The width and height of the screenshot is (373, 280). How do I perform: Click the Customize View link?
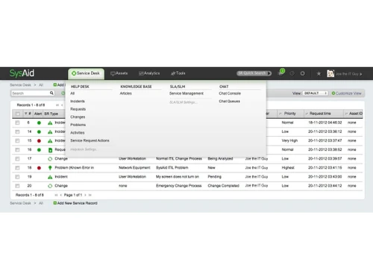pos(347,93)
